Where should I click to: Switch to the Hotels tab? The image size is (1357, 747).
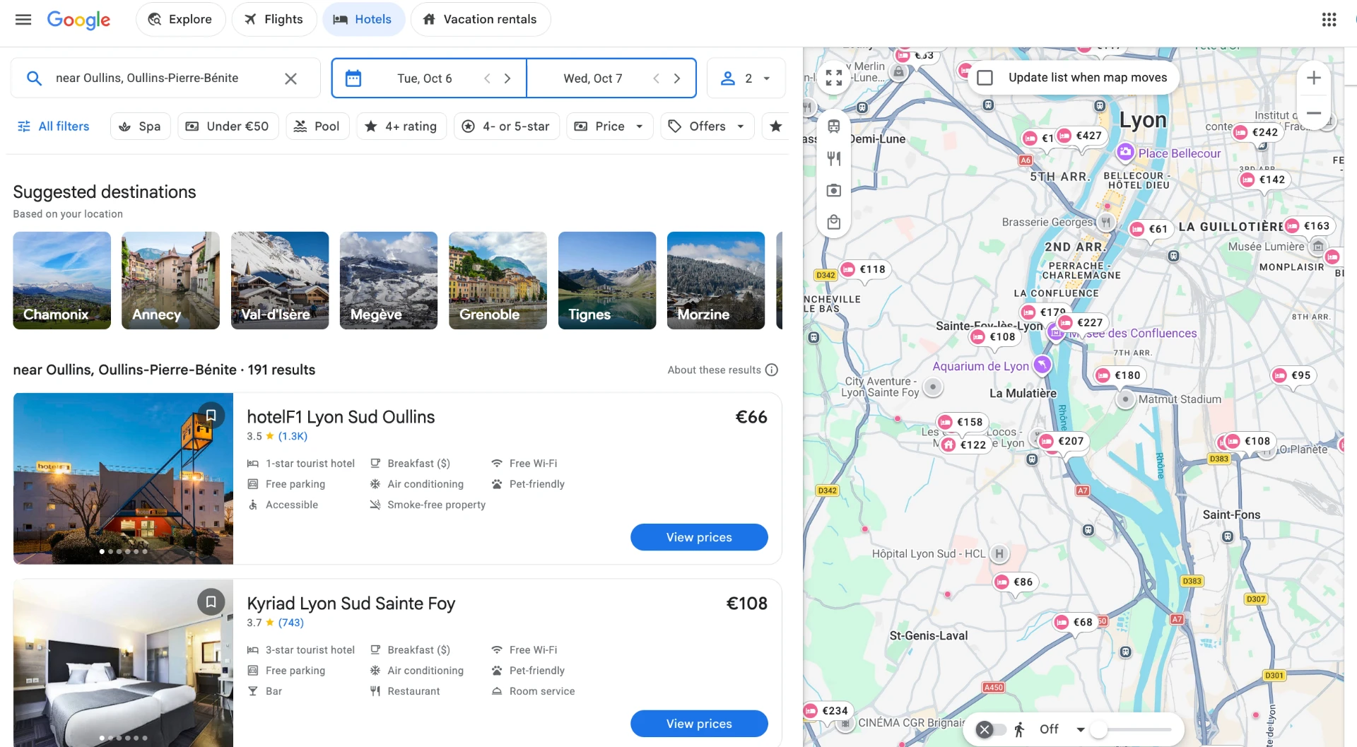coord(363,19)
